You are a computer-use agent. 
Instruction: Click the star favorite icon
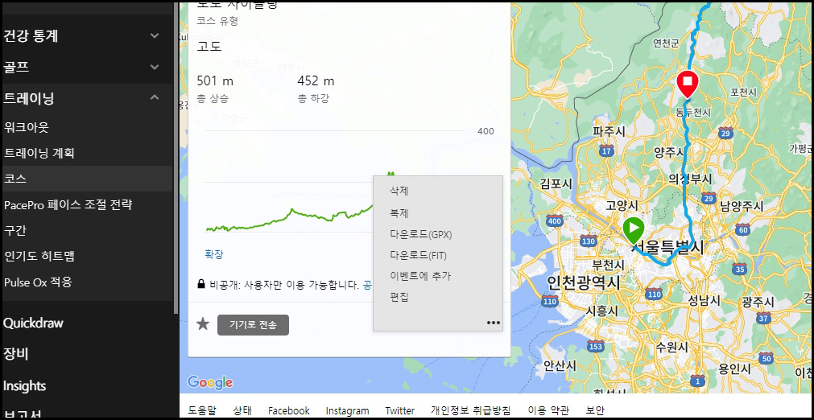tap(202, 324)
